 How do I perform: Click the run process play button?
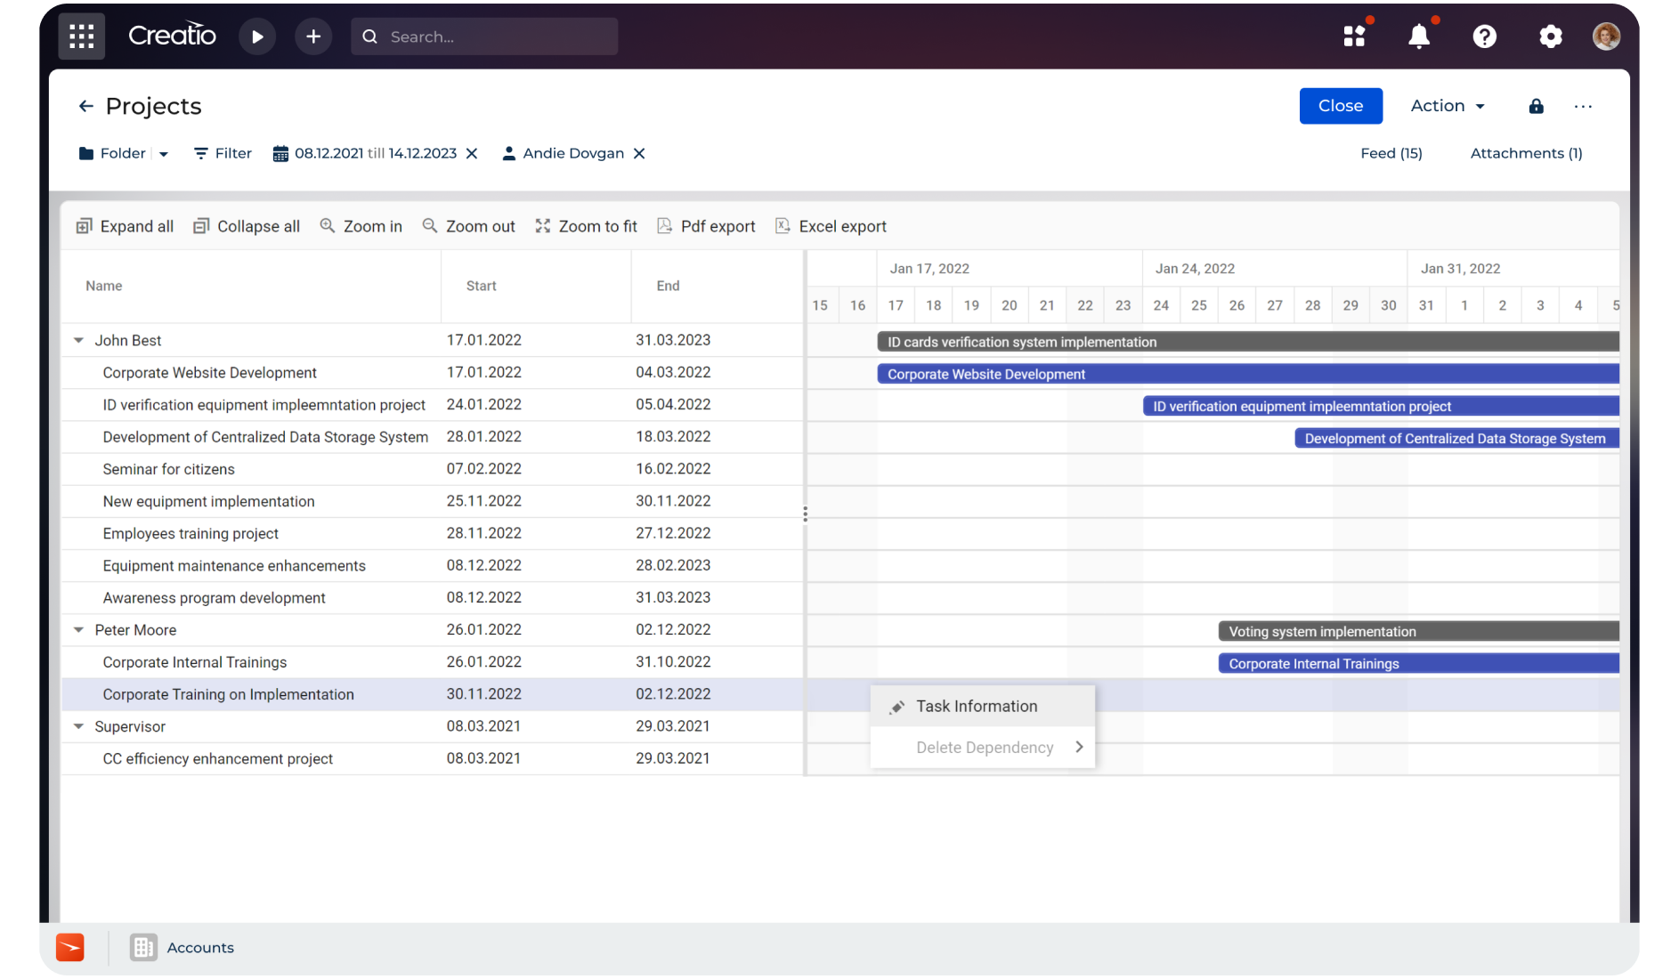click(x=257, y=36)
